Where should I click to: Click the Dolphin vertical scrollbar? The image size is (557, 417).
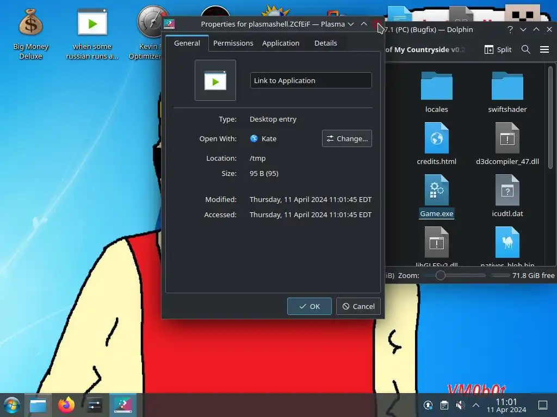(550, 117)
